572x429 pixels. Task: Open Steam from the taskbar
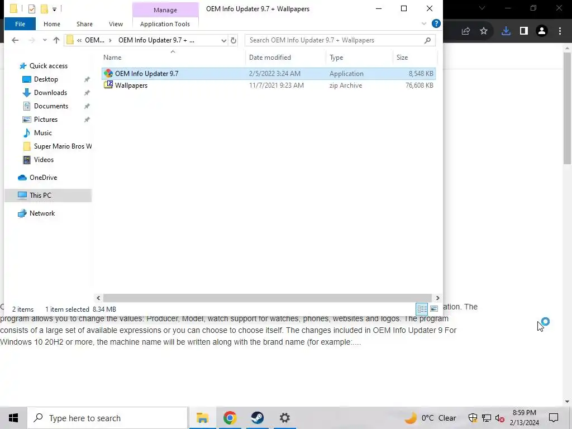257,418
